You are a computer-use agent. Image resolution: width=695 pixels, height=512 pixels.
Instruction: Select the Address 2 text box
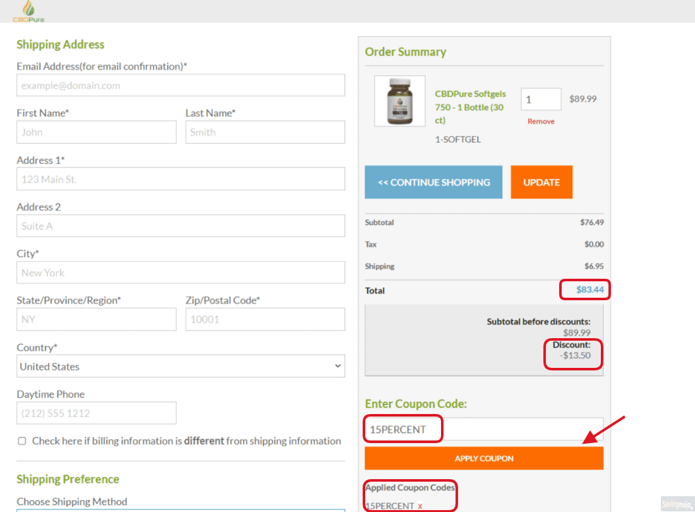coord(181,226)
